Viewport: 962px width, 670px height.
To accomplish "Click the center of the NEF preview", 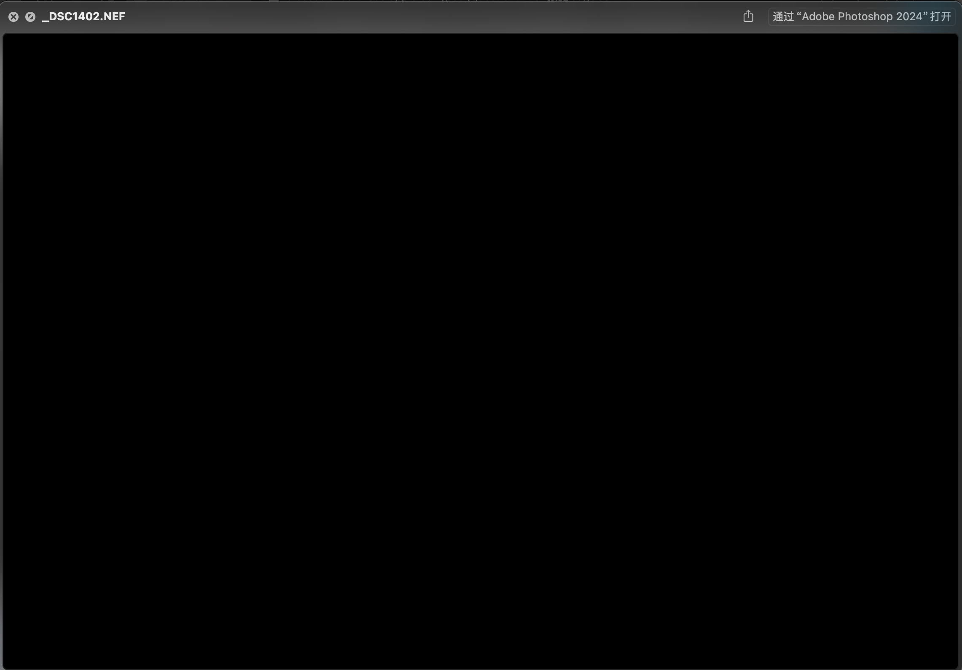I will 481,351.
